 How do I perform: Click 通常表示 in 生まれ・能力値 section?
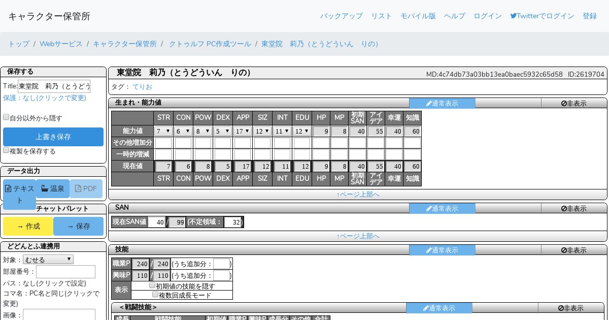pos(442,103)
